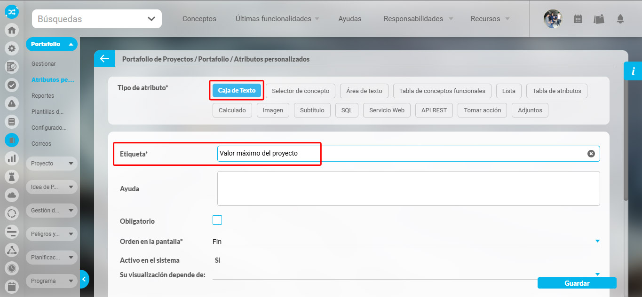Expand the Proyecto sidebar section
The image size is (642, 297).
(x=51, y=164)
